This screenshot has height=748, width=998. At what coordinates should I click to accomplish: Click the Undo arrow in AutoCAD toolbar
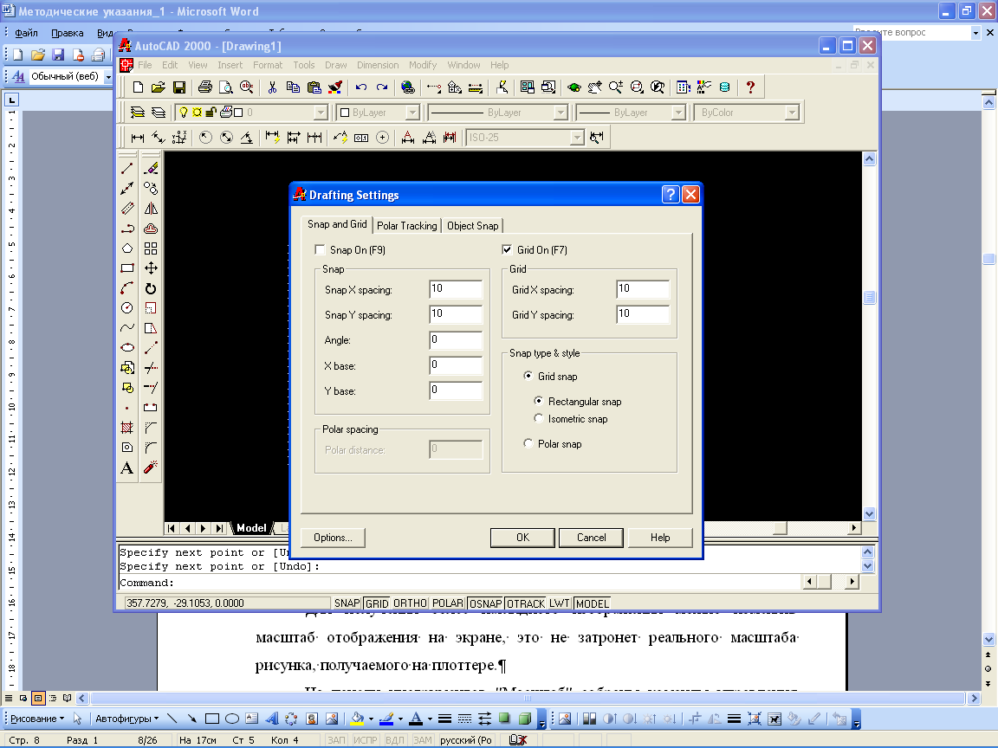coord(361,87)
